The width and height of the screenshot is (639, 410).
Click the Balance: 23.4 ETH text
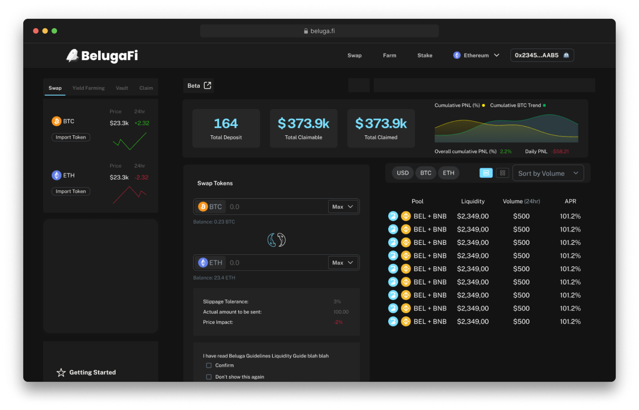[x=214, y=278]
